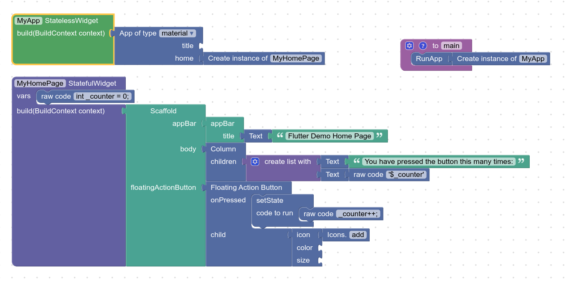Click the child label in Floating Action Button
The image size is (569, 281).
click(218, 235)
